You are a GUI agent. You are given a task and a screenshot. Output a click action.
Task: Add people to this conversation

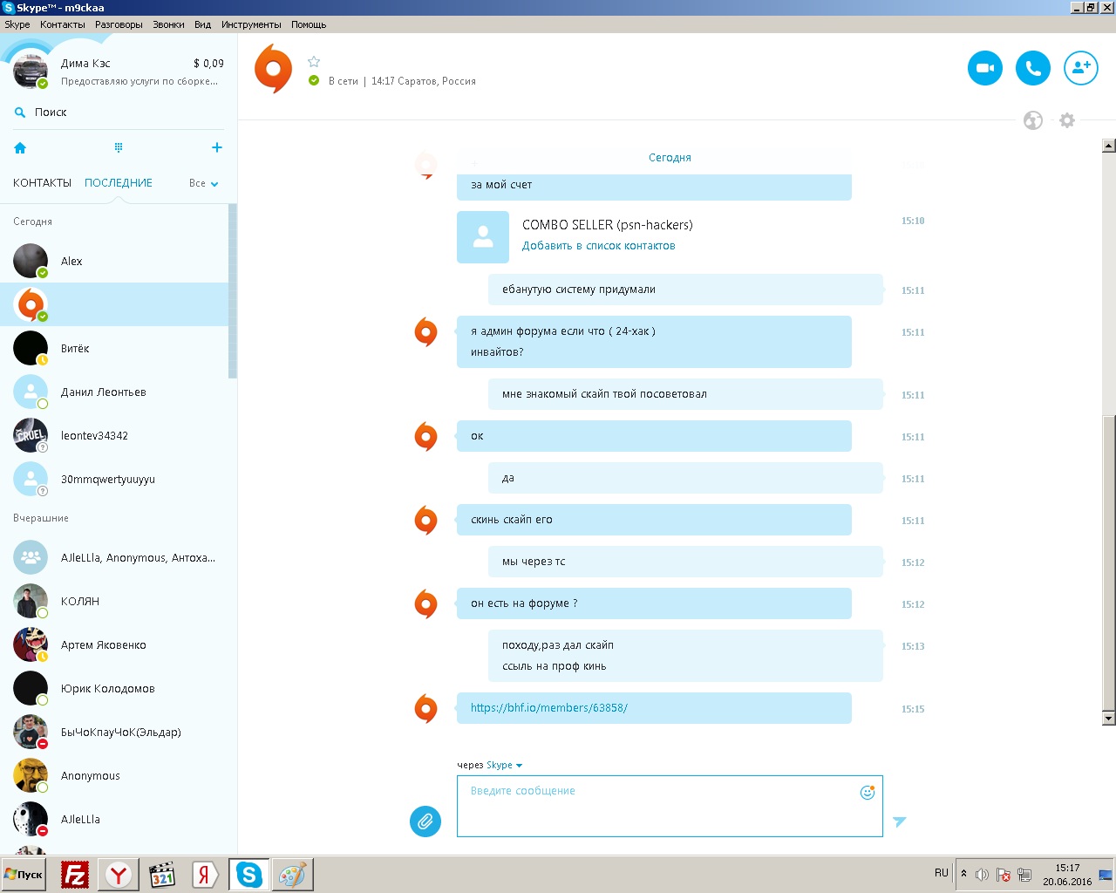1081,68
